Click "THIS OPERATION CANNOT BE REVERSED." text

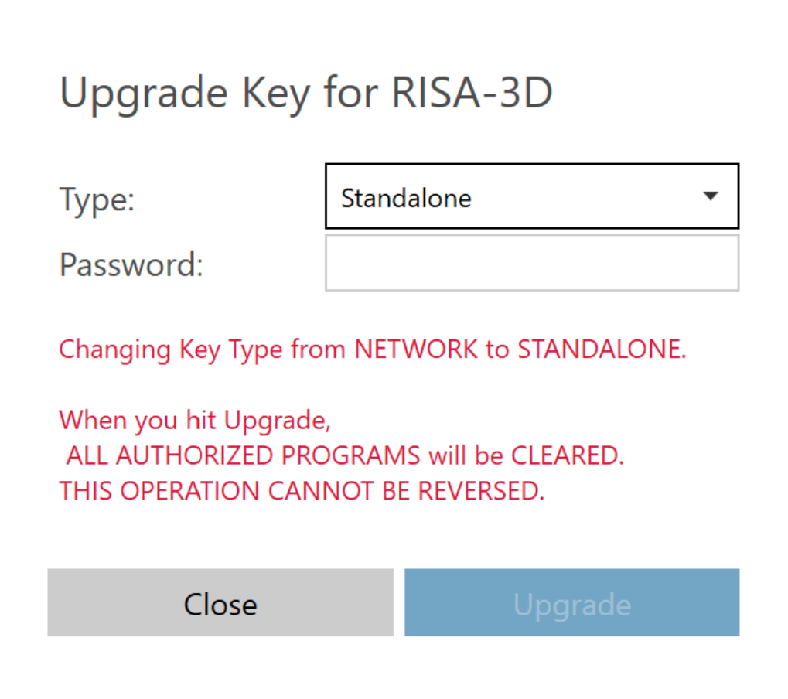pyautogui.click(x=302, y=491)
